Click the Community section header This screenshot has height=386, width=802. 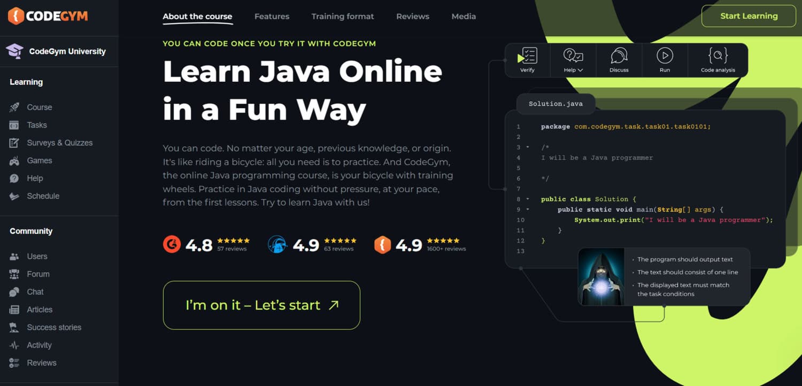click(31, 231)
